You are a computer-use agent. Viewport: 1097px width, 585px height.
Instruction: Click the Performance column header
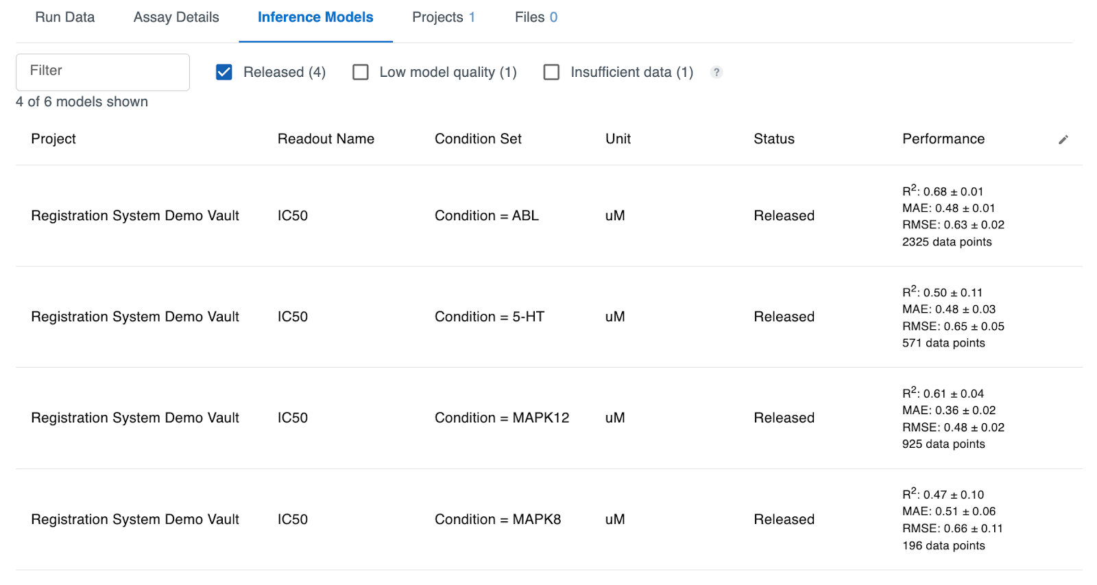[x=943, y=139]
